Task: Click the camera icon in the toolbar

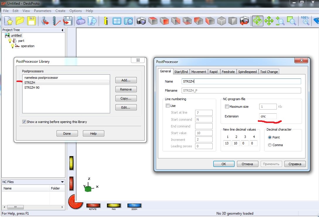Action: click(x=141, y=21)
